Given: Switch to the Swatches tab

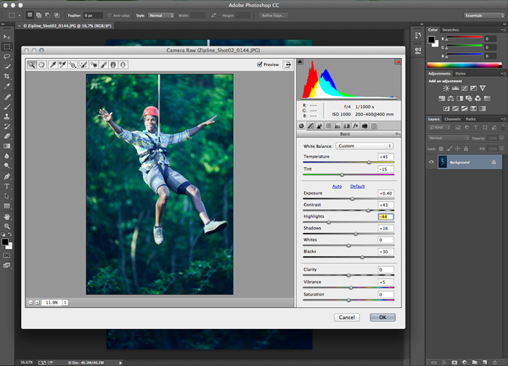Looking at the screenshot, I should point(451,30).
